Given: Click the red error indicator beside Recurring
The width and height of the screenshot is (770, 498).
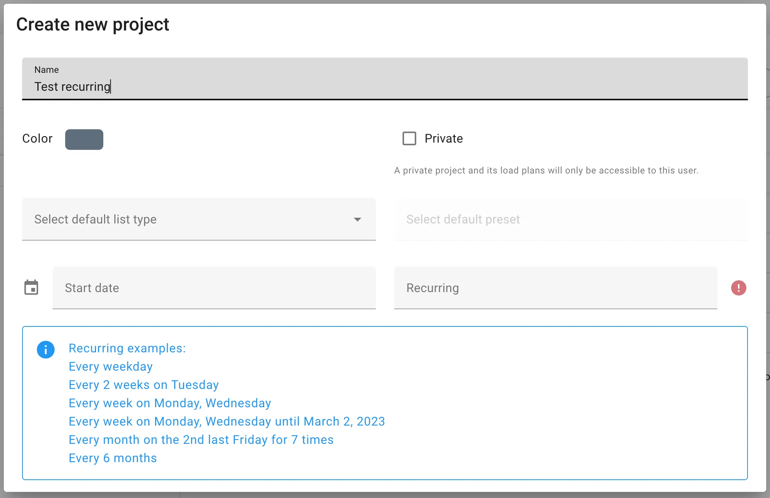Looking at the screenshot, I should point(739,288).
